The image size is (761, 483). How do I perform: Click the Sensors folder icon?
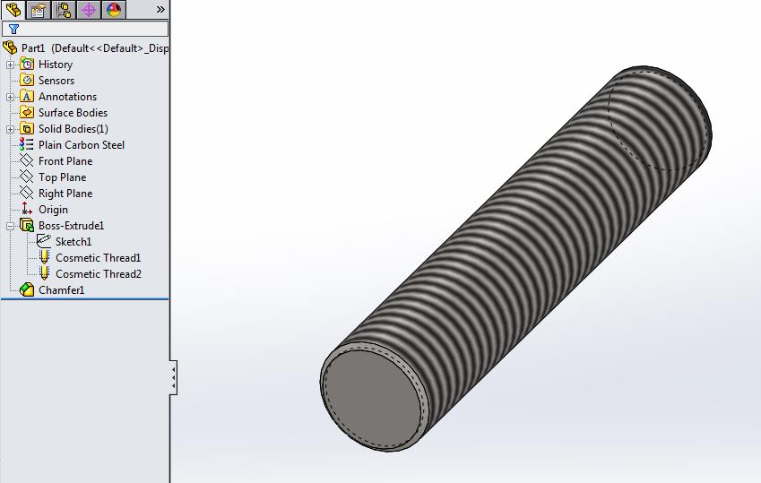27,80
